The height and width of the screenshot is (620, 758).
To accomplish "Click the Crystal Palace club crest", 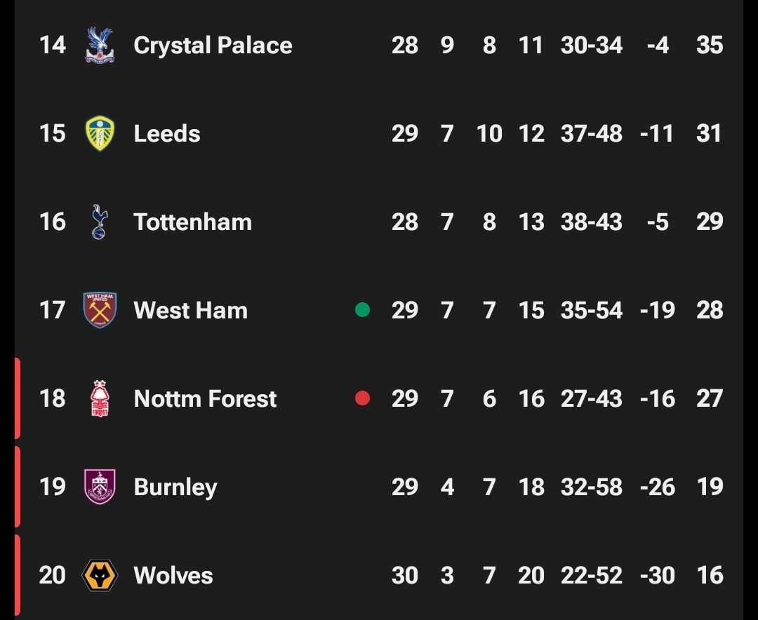I will (x=100, y=46).
